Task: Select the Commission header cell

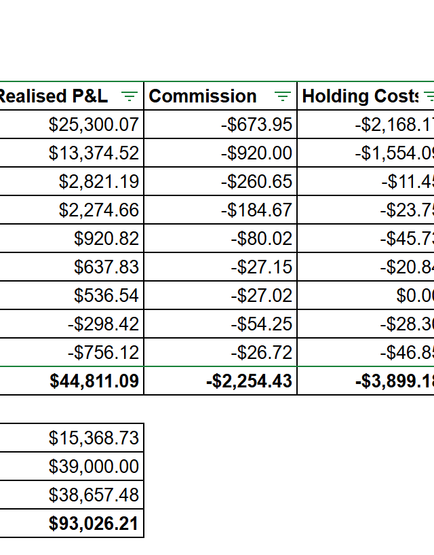Action: click(x=220, y=96)
